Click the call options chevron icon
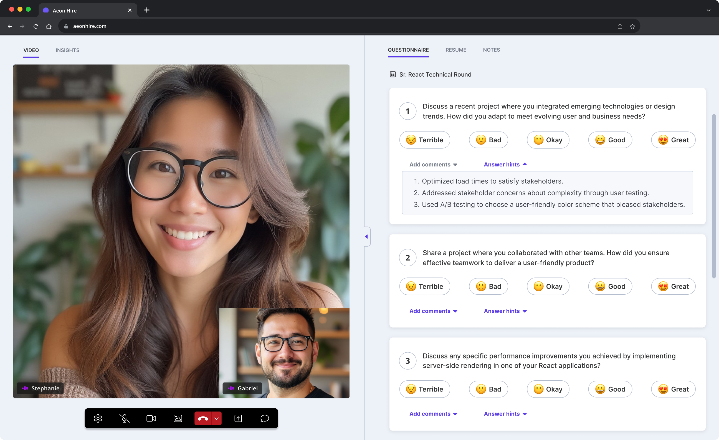 tap(216, 418)
